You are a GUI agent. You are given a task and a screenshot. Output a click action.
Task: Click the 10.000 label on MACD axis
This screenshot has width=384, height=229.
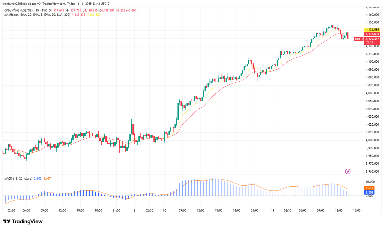coord(370,182)
